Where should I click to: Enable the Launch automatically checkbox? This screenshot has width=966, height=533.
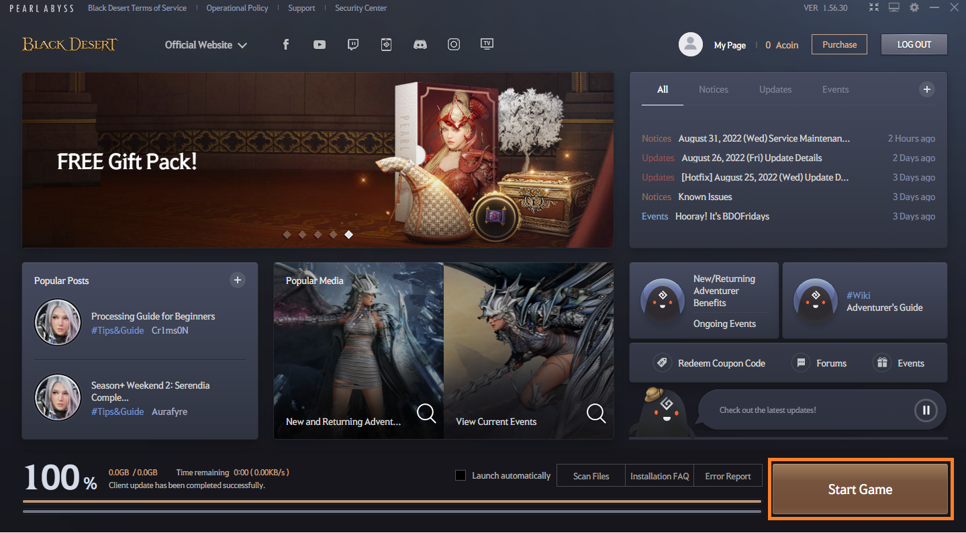tap(461, 475)
